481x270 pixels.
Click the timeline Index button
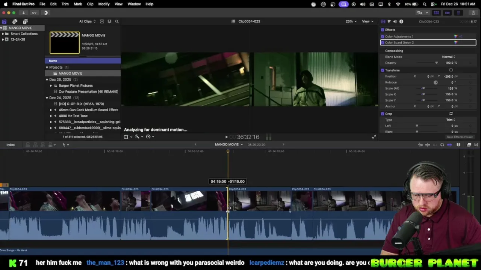pos(11,145)
